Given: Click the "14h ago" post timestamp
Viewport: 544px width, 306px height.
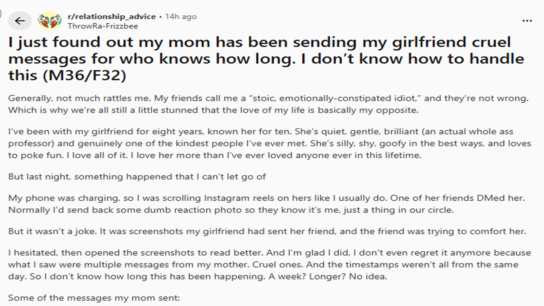Looking at the screenshot, I should 181,16.
